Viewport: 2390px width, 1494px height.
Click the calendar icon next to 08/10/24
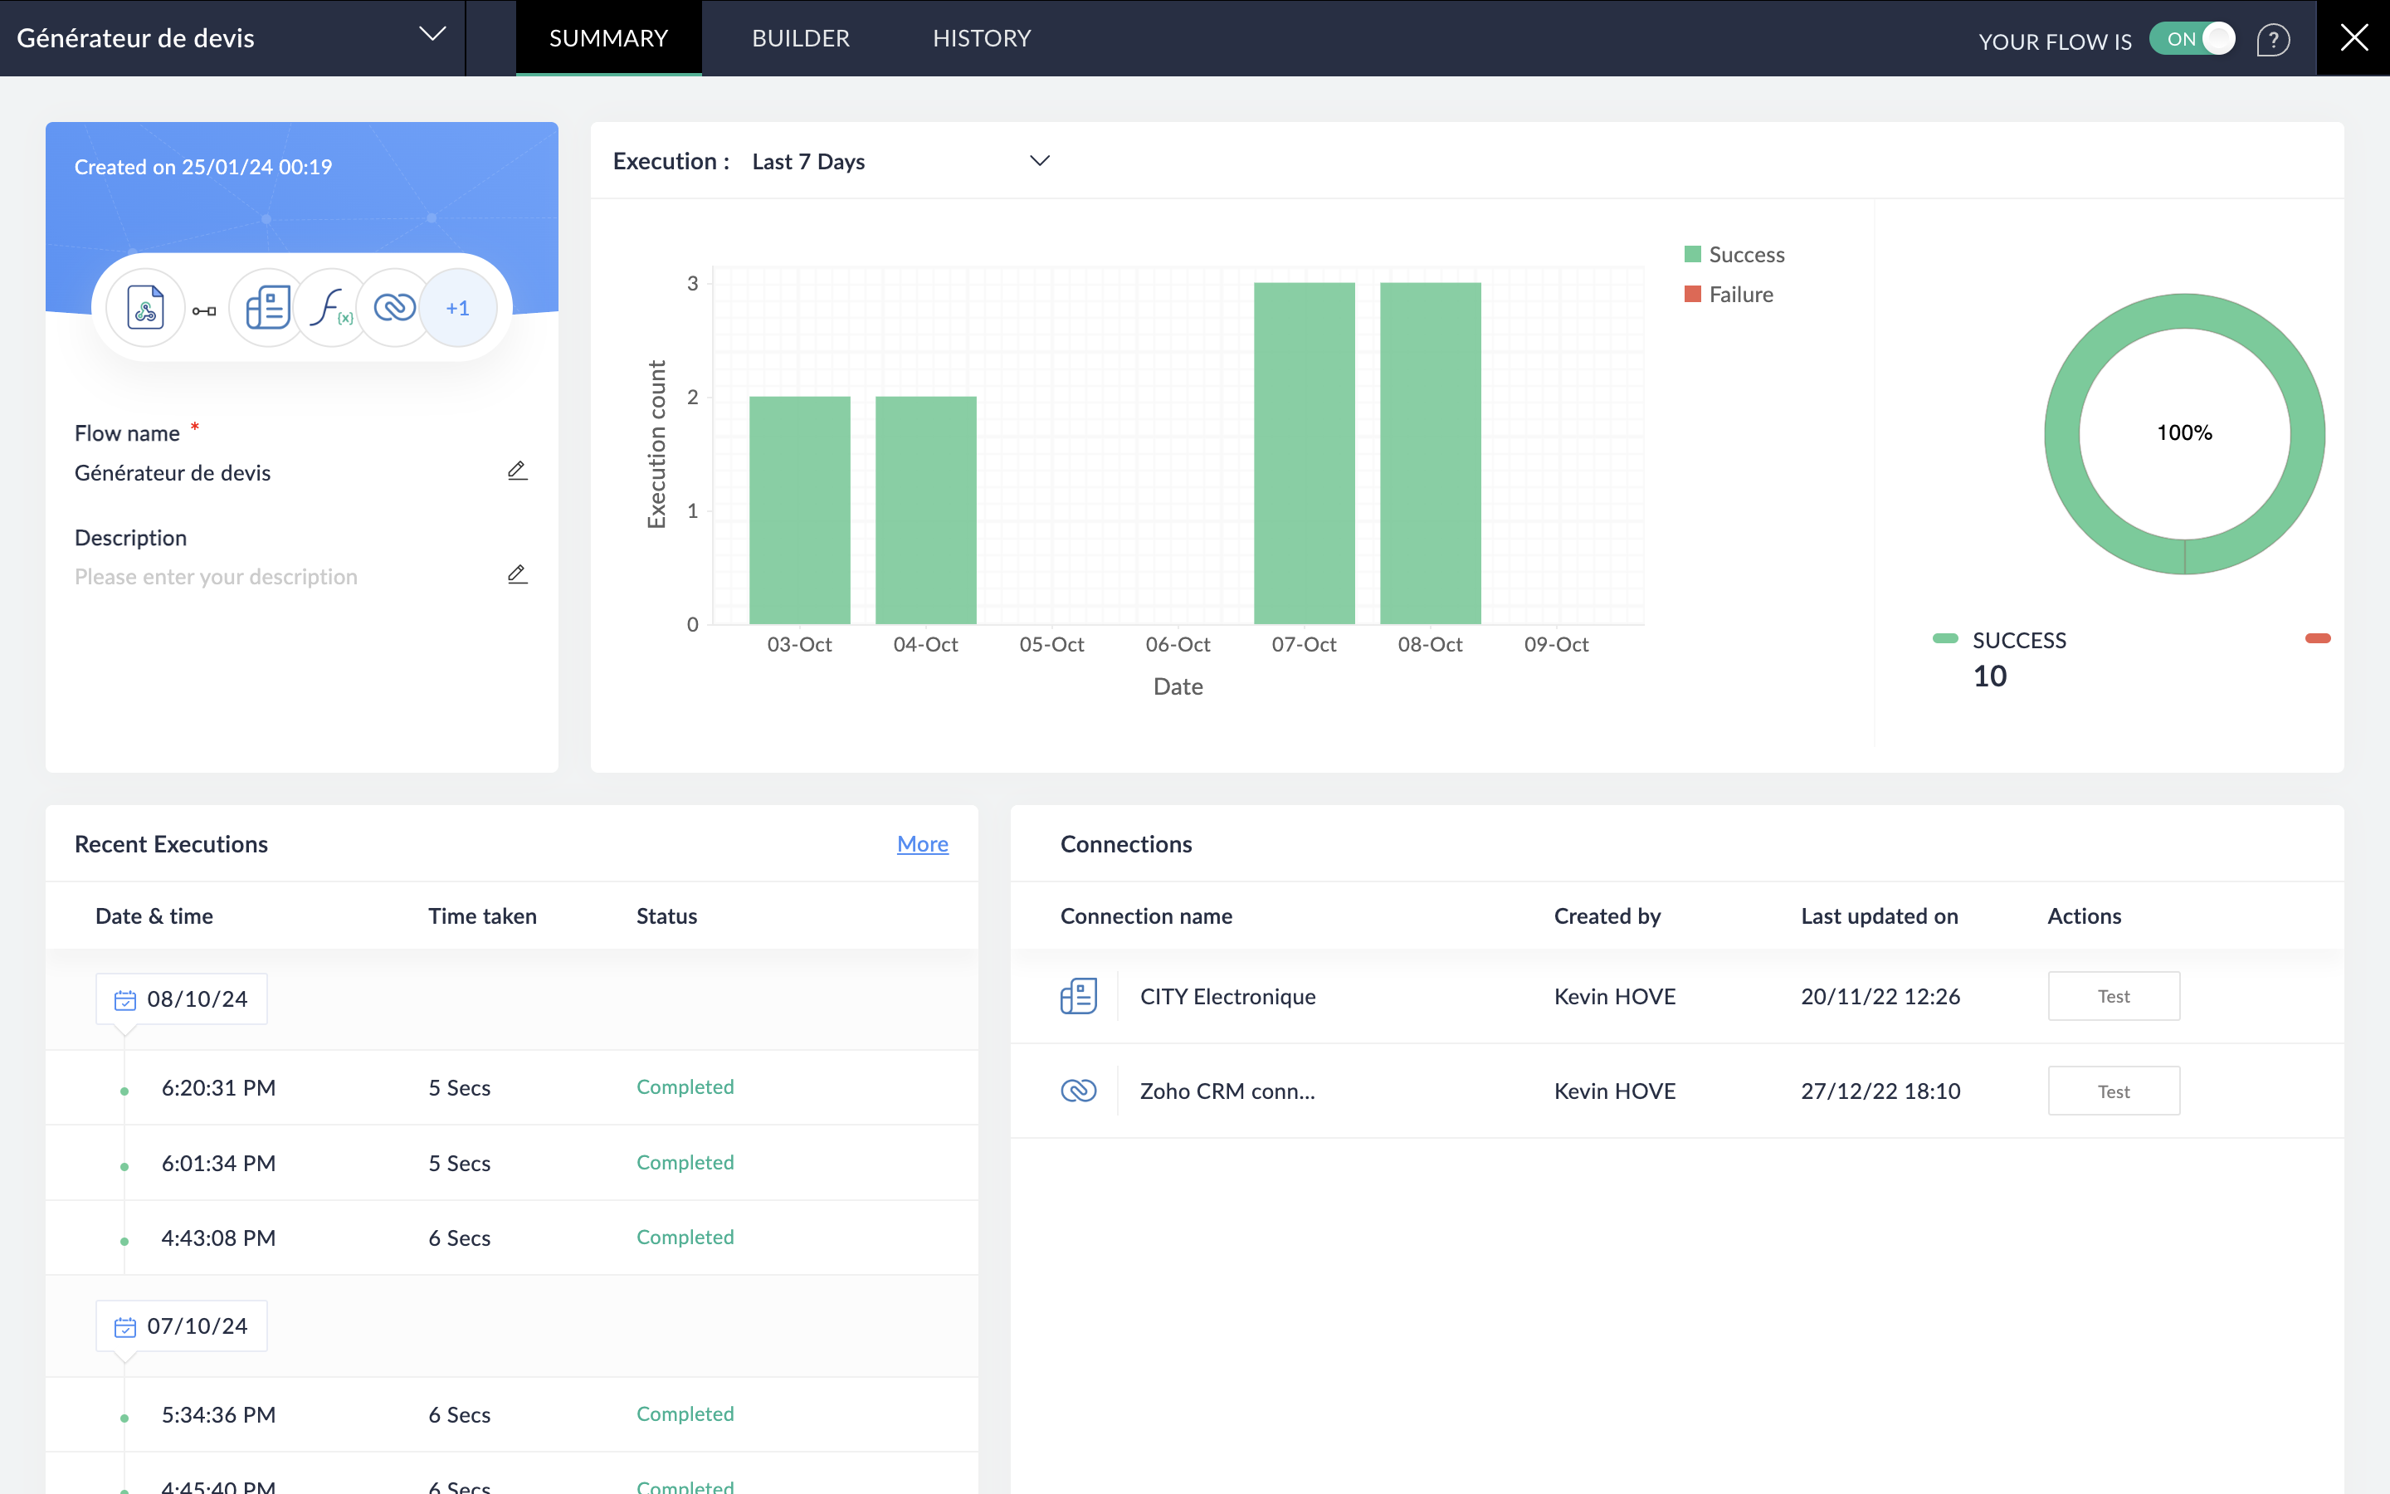125,1000
